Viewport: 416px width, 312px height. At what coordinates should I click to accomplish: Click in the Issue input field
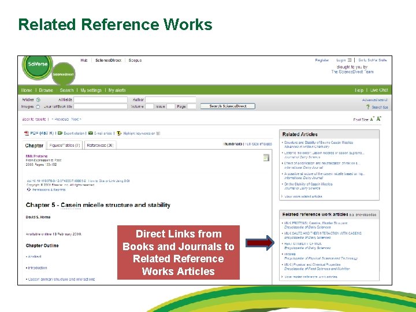coord(171,106)
